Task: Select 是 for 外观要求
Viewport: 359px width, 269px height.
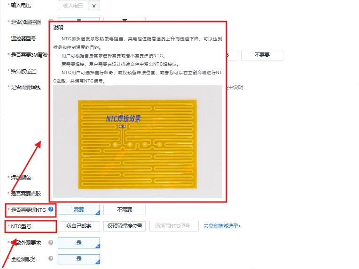Action: (x=78, y=243)
